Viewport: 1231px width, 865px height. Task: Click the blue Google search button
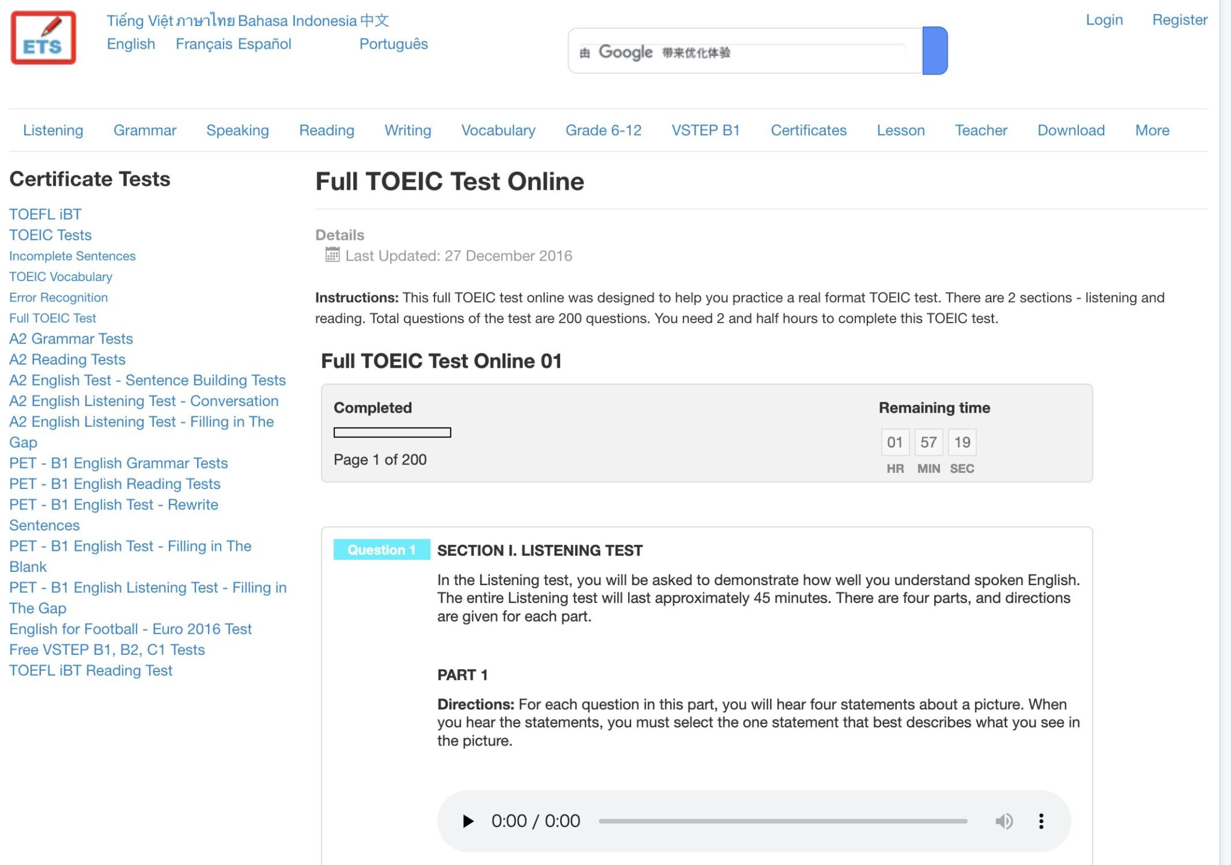tap(935, 50)
